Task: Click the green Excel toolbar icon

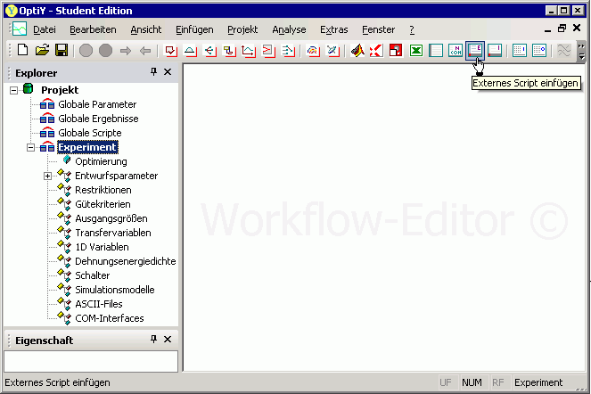Action: (x=416, y=51)
